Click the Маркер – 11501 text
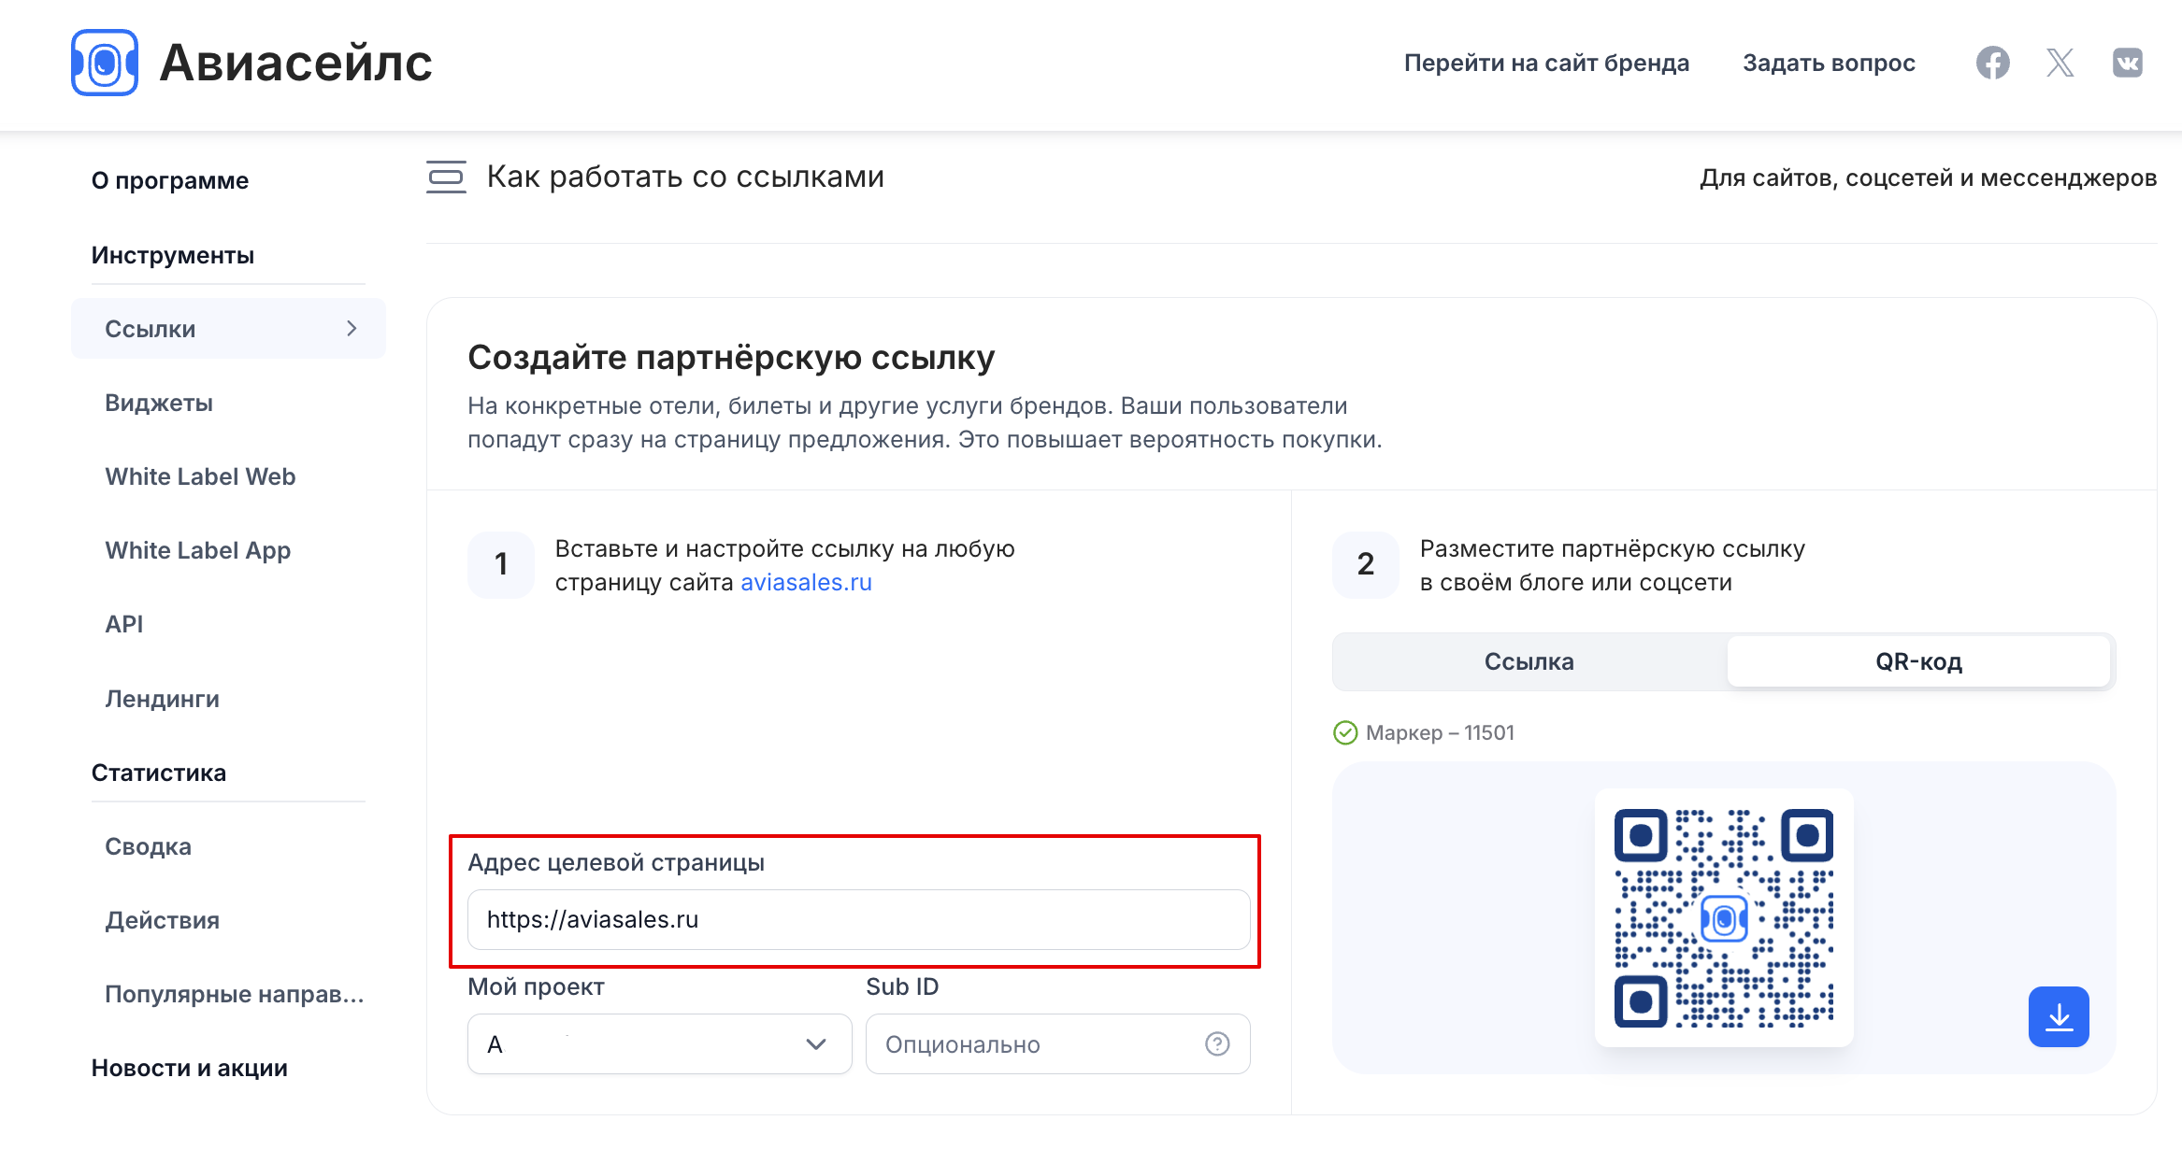The height and width of the screenshot is (1149, 2182). pos(1440,732)
